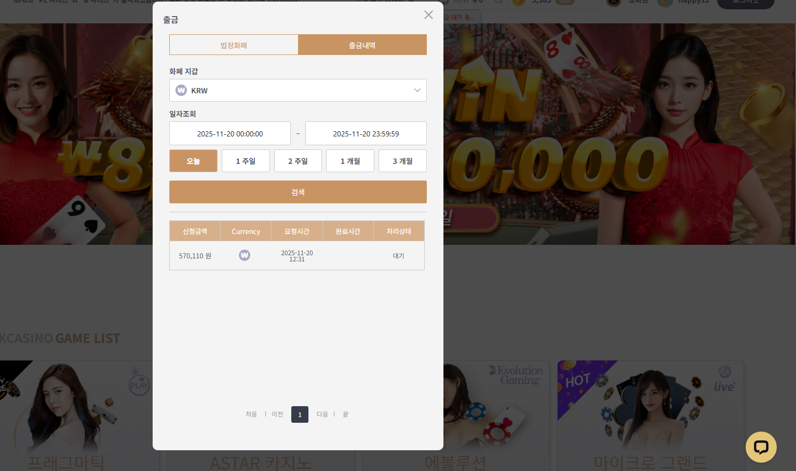
Task: Pick the 3 개월 date range option
Action: (x=402, y=161)
